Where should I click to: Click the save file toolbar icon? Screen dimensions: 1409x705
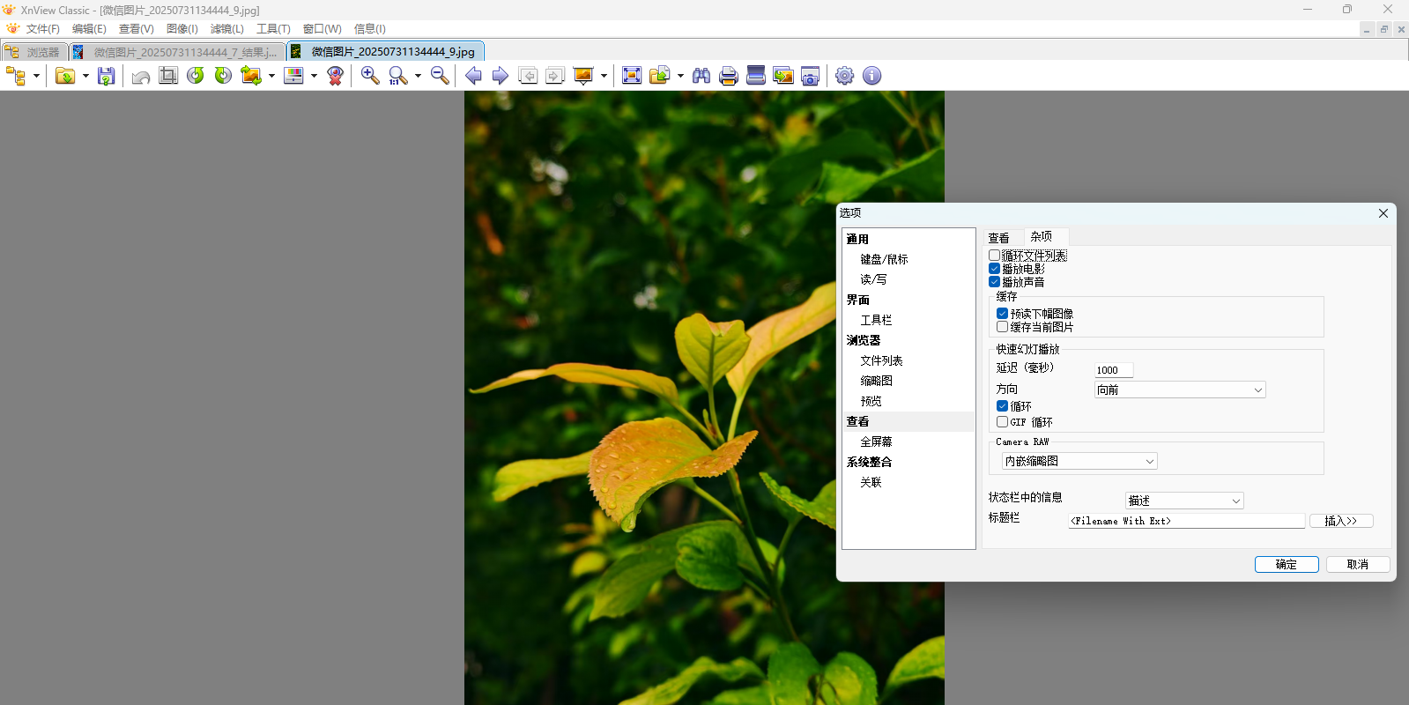(x=106, y=76)
